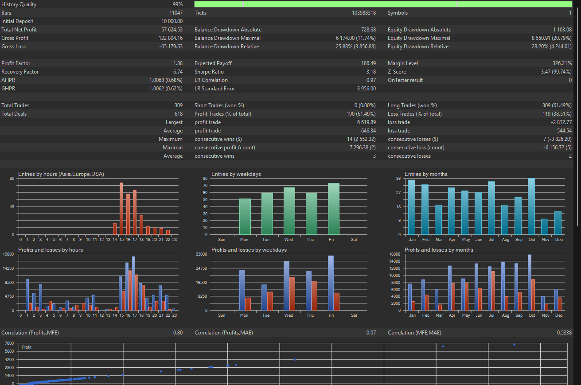581x385 pixels.
Task: Click the November bar in Entries by months
Action: click(545, 227)
